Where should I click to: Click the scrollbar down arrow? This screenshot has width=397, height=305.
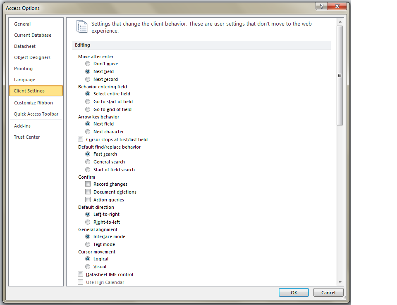coord(340,282)
